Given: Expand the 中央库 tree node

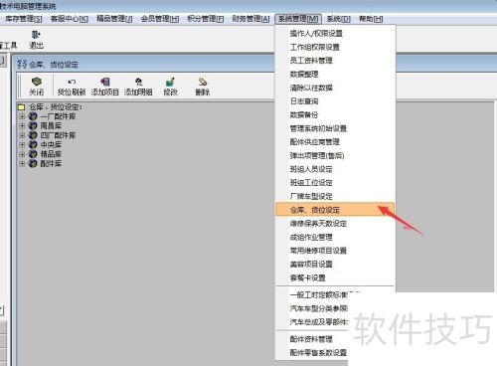Looking at the screenshot, I should (22, 144).
